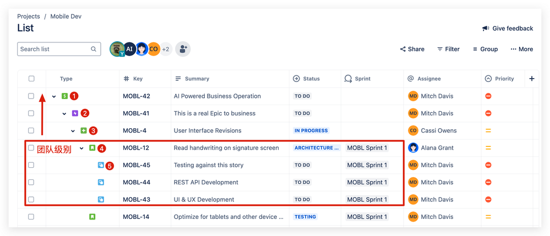The image size is (550, 236).
Task: Click the Group button
Action: coord(486,49)
